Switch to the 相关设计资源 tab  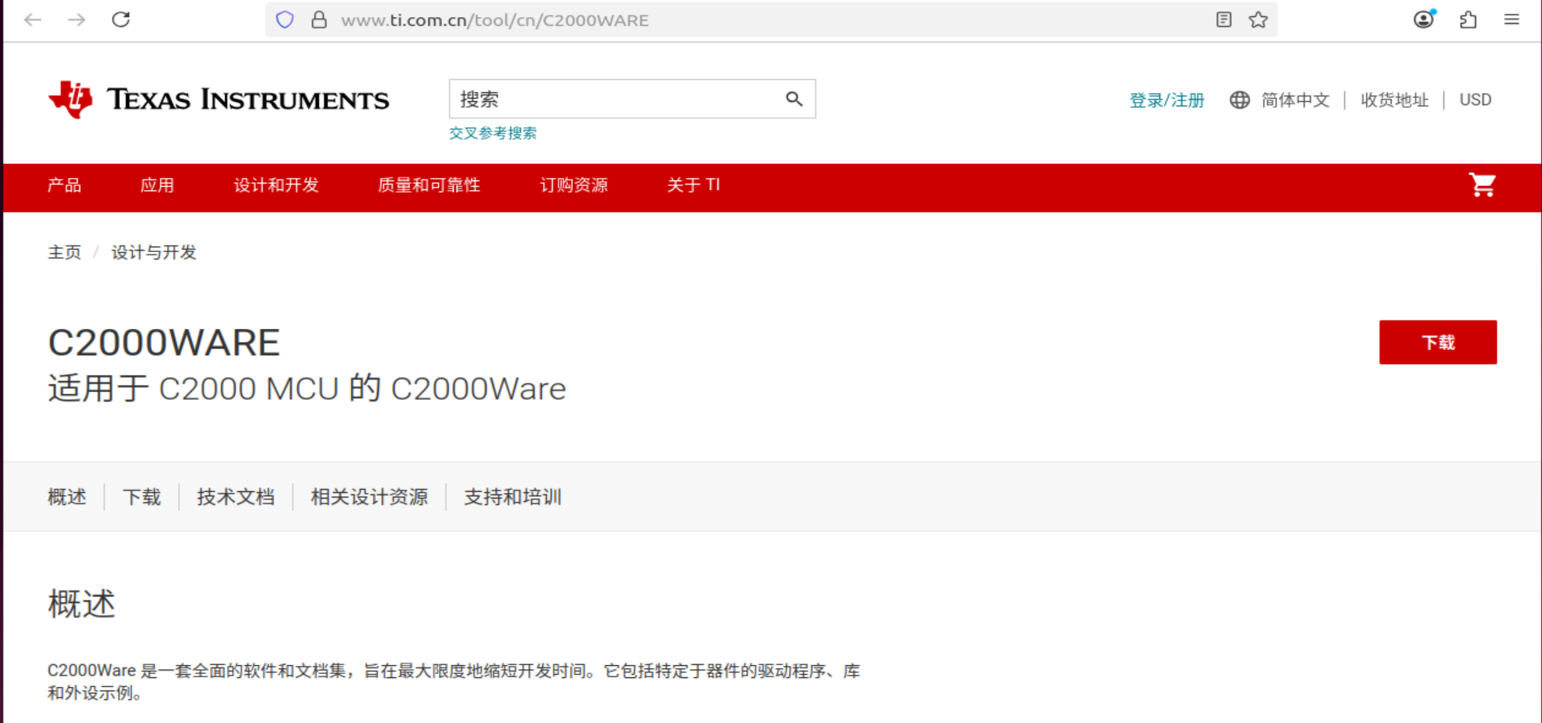click(370, 497)
